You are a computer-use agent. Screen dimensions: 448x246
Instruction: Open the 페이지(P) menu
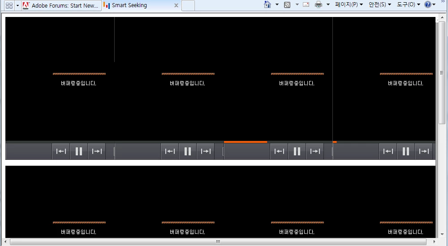(x=349, y=4)
